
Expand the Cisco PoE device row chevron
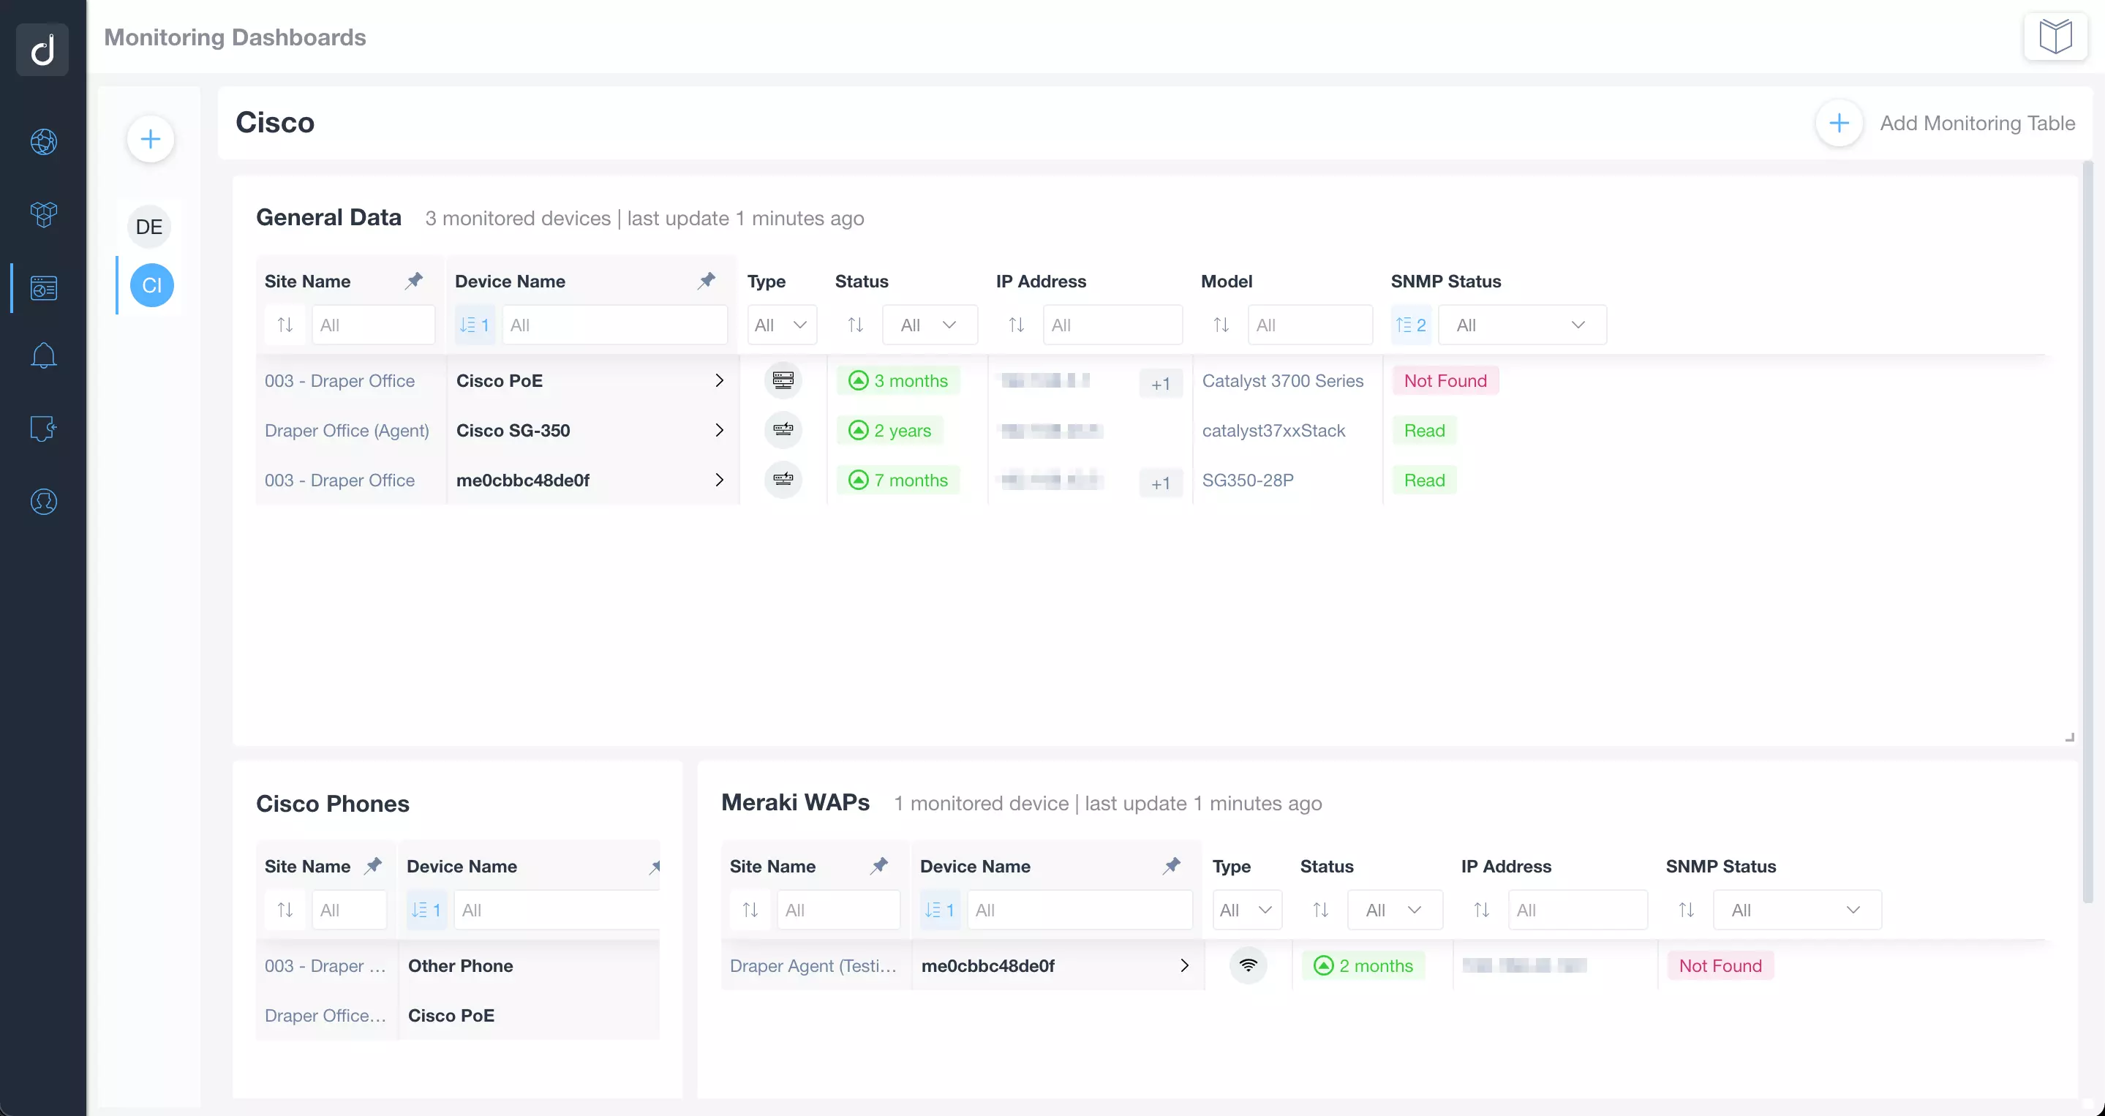pos(719,381)
